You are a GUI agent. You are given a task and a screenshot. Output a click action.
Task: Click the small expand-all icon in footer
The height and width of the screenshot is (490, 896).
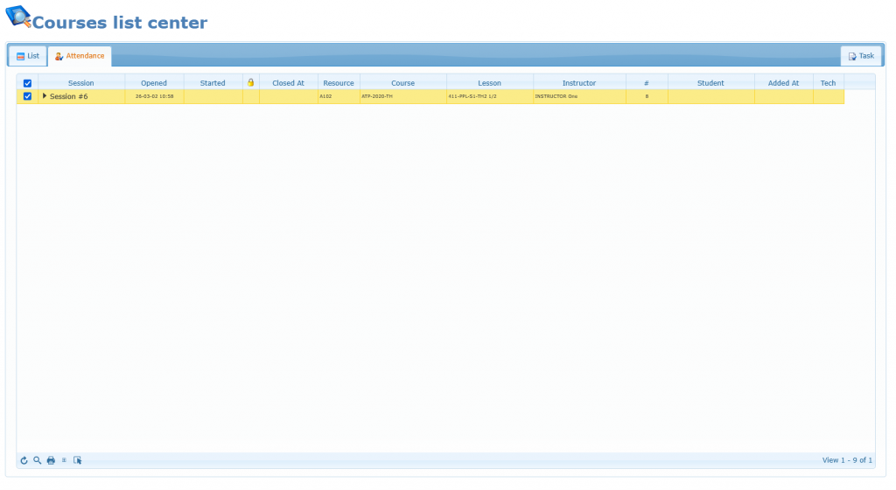(64, 460)
